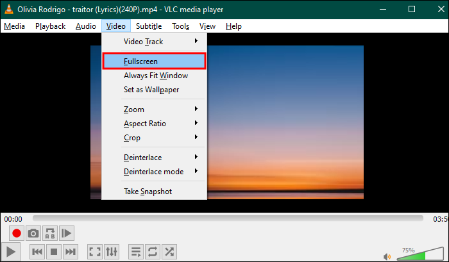
Task: Expand the Deinterlace mode submenu
Action: coord(154,172)
